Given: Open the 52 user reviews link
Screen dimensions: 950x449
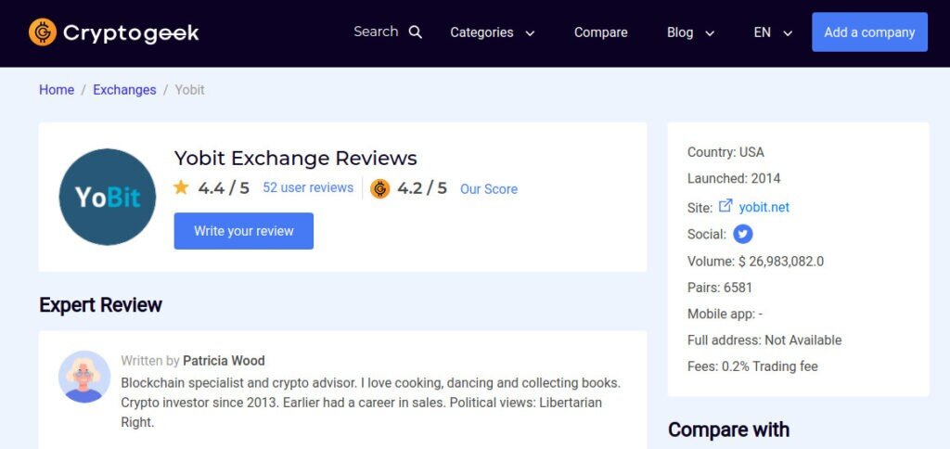Looking at the screenshot, I should [308, 187].
